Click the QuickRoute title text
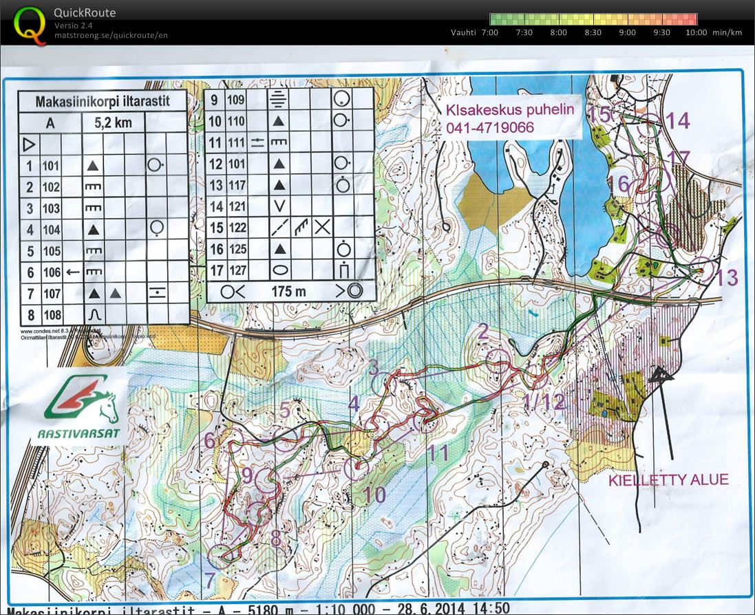Screen dimensions: 755x615 (85, 12)
